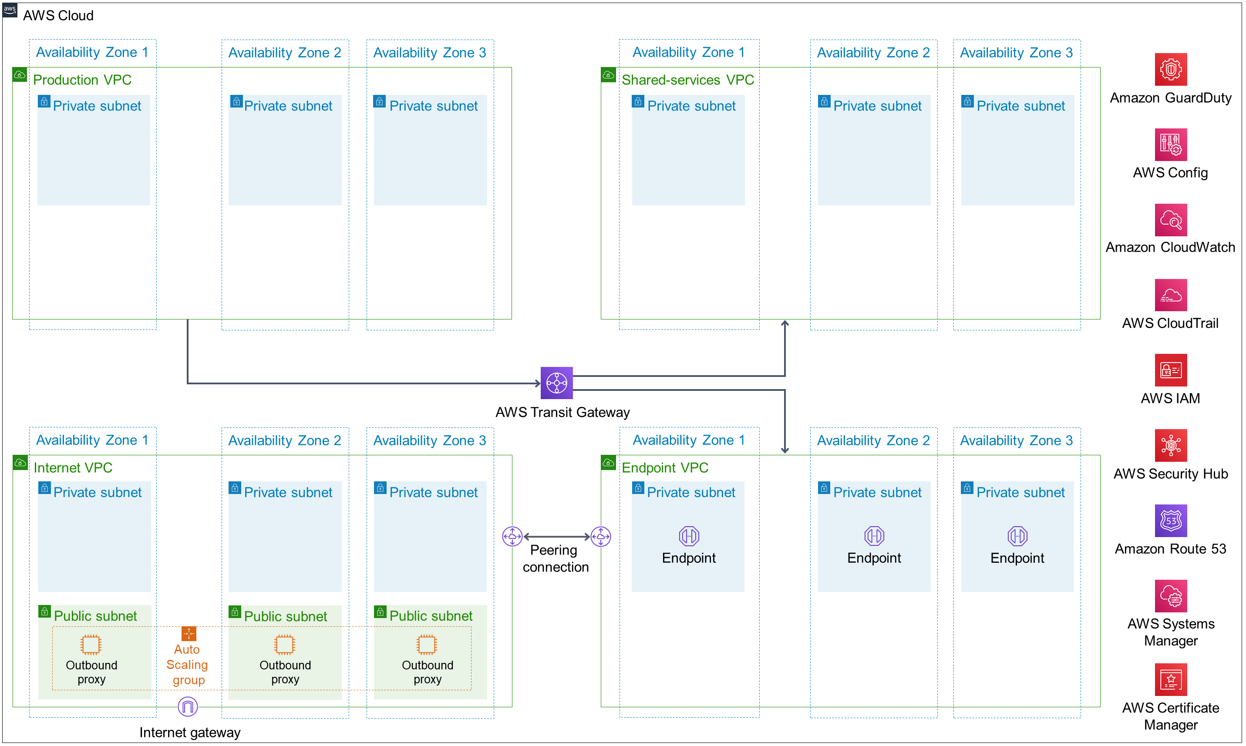
Task: Click the peering connection icon on Endpoint VPC side
Action: click(601, 536)
